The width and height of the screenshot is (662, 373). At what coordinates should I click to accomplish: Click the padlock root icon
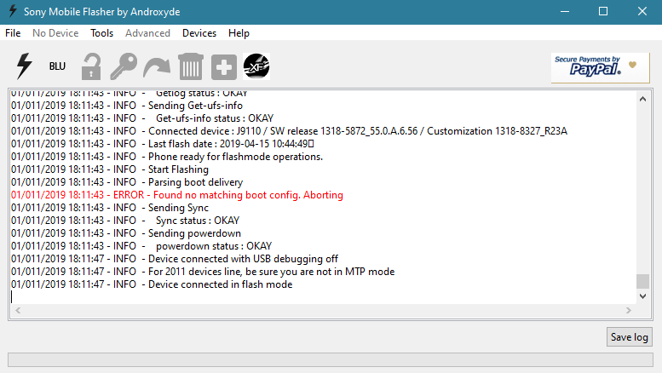pyautogui.click(x=91, y=66)
